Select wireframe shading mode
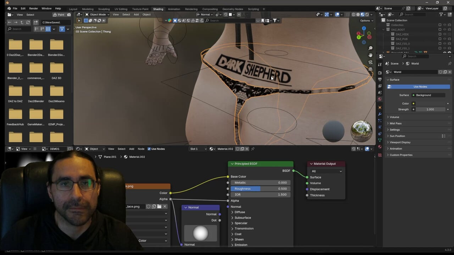This screenshot has height=255, width=454. pos(353,15)
